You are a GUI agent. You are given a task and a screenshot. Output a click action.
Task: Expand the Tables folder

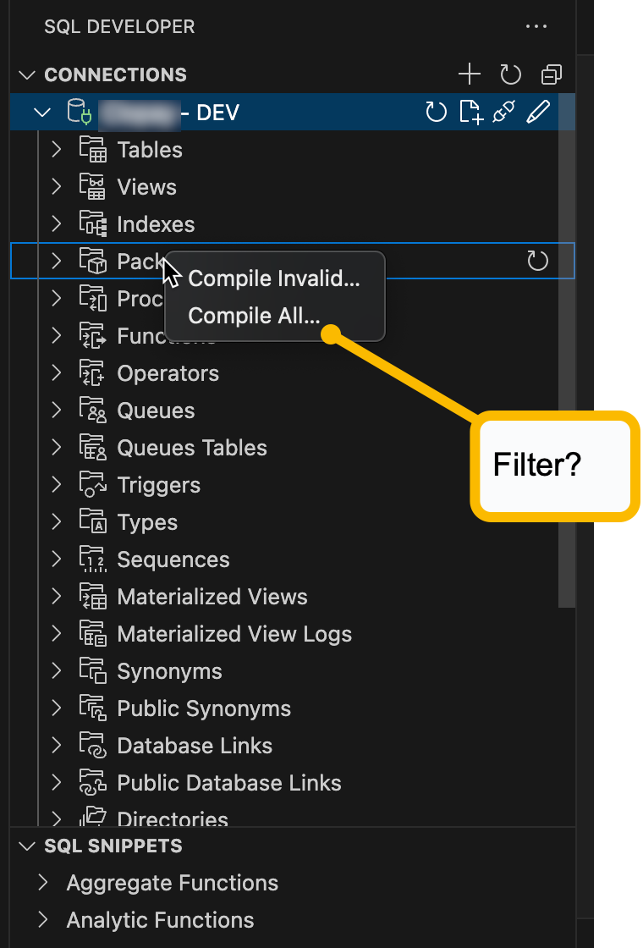tap(57, 150)
